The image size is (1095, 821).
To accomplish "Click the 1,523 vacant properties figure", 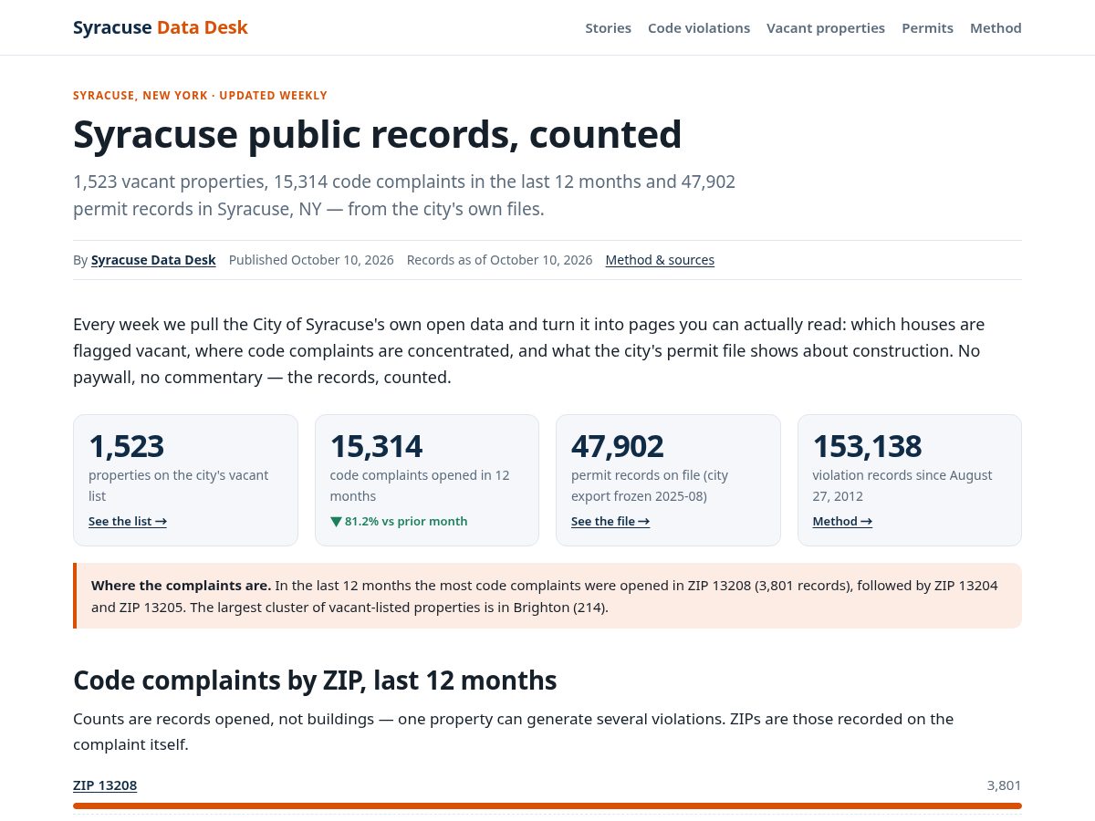I will pyautogui.click(x=126, y=446).
